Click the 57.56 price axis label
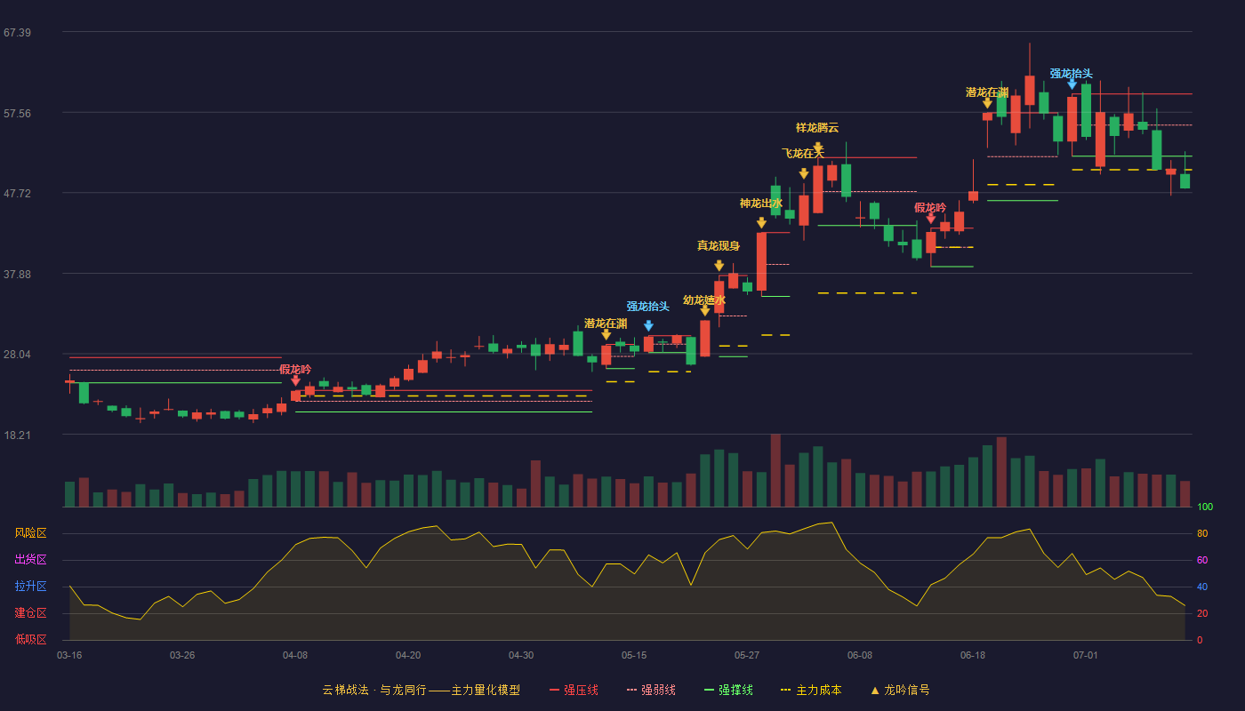The height and width of the screenshot is (711, 1245). [17, 114]
